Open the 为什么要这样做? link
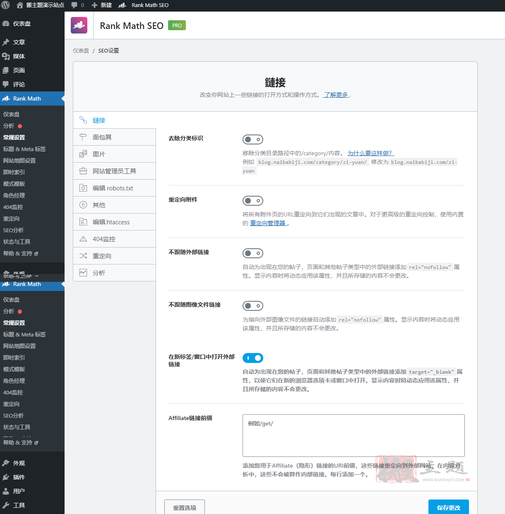Image resolution: width=505 pixels, height=514 pixels. (x=370, y=153)
